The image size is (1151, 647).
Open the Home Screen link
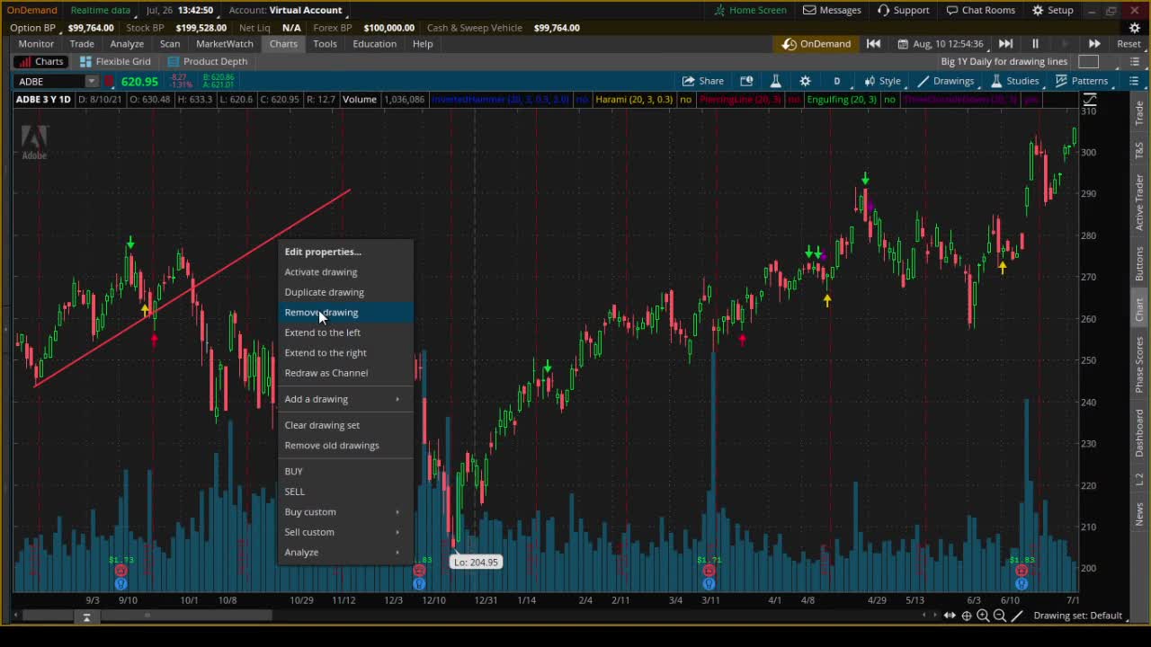[x=750, y=10]
